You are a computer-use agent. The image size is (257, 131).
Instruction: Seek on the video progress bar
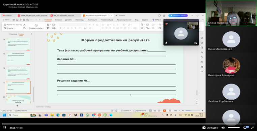click(x=128, y=124)
